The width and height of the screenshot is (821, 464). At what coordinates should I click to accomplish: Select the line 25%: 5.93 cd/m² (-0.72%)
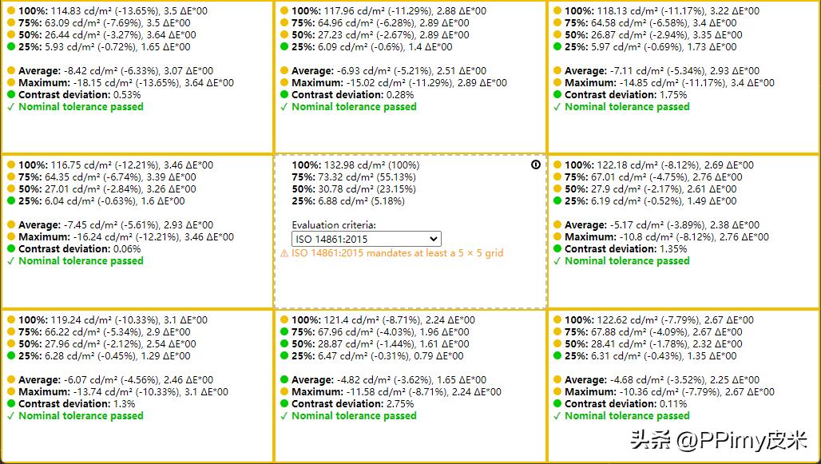coord(104,46)
